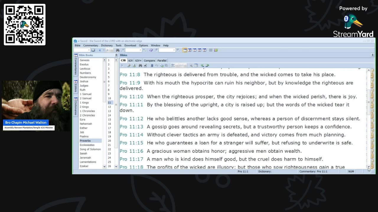Viewport: 378px width, 212px height.
Task: Open the Window menu
Action: click(x=156, y=45)
